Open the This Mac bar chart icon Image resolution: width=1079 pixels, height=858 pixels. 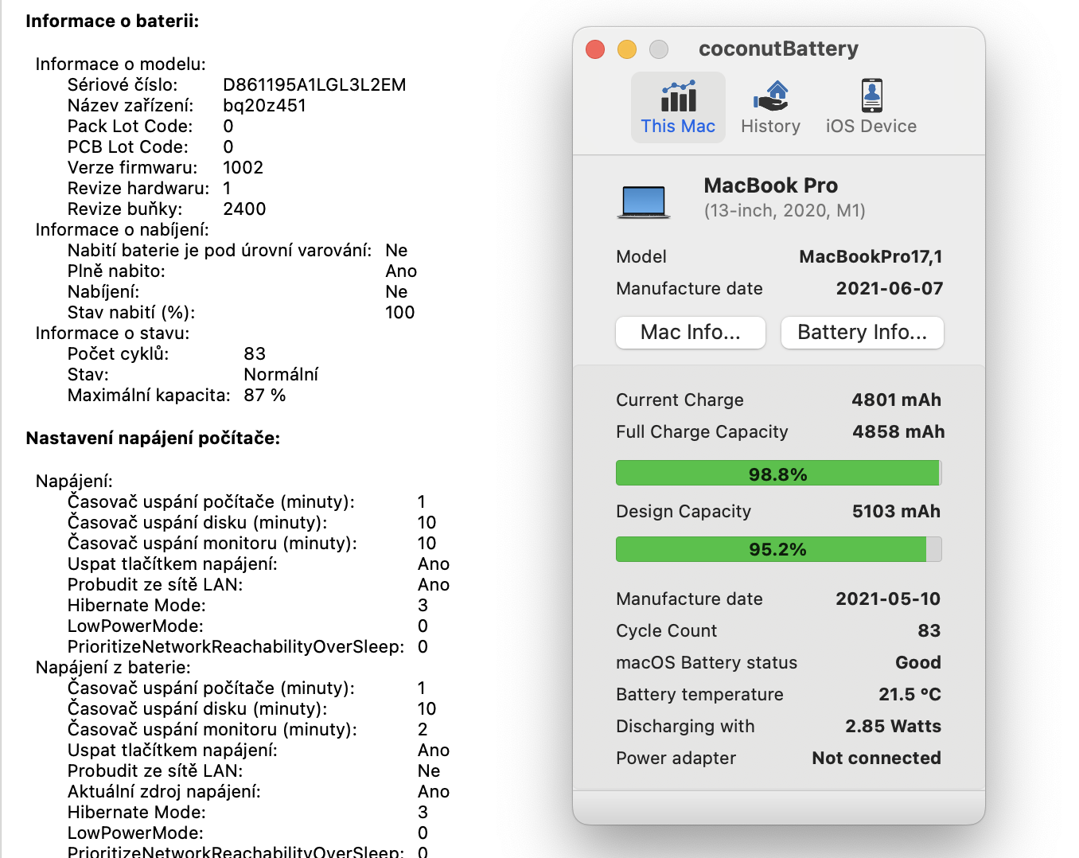(x=678, y=96)
